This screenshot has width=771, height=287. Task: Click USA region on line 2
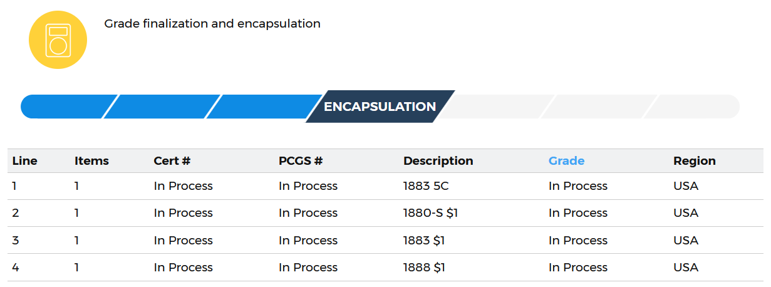(x=686, y=213)
